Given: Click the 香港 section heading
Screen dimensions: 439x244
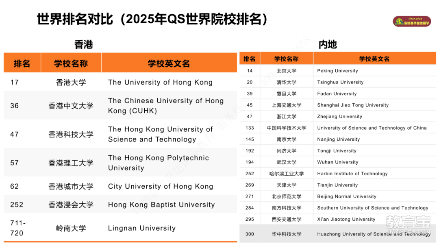Looking at the screenshot, I should tap(83, 45).
